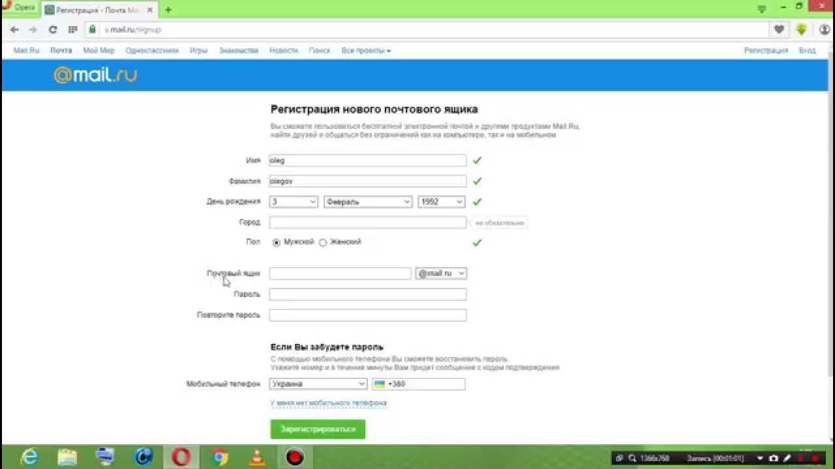Viewport: 835px width, 469px height.
Task: Open the blue globe browser icon on the taskbar
Action: tap(143, 457)
